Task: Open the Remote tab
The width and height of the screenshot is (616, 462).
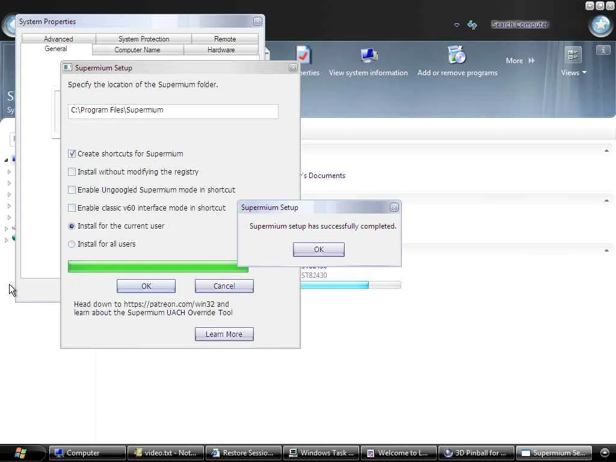Action: coord(225,38)
